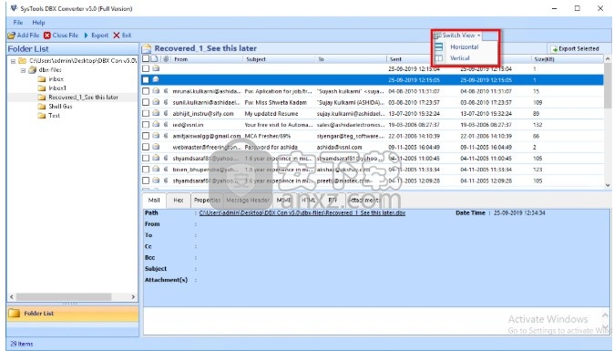Click the red Exit X icon

tap(117, 36)
